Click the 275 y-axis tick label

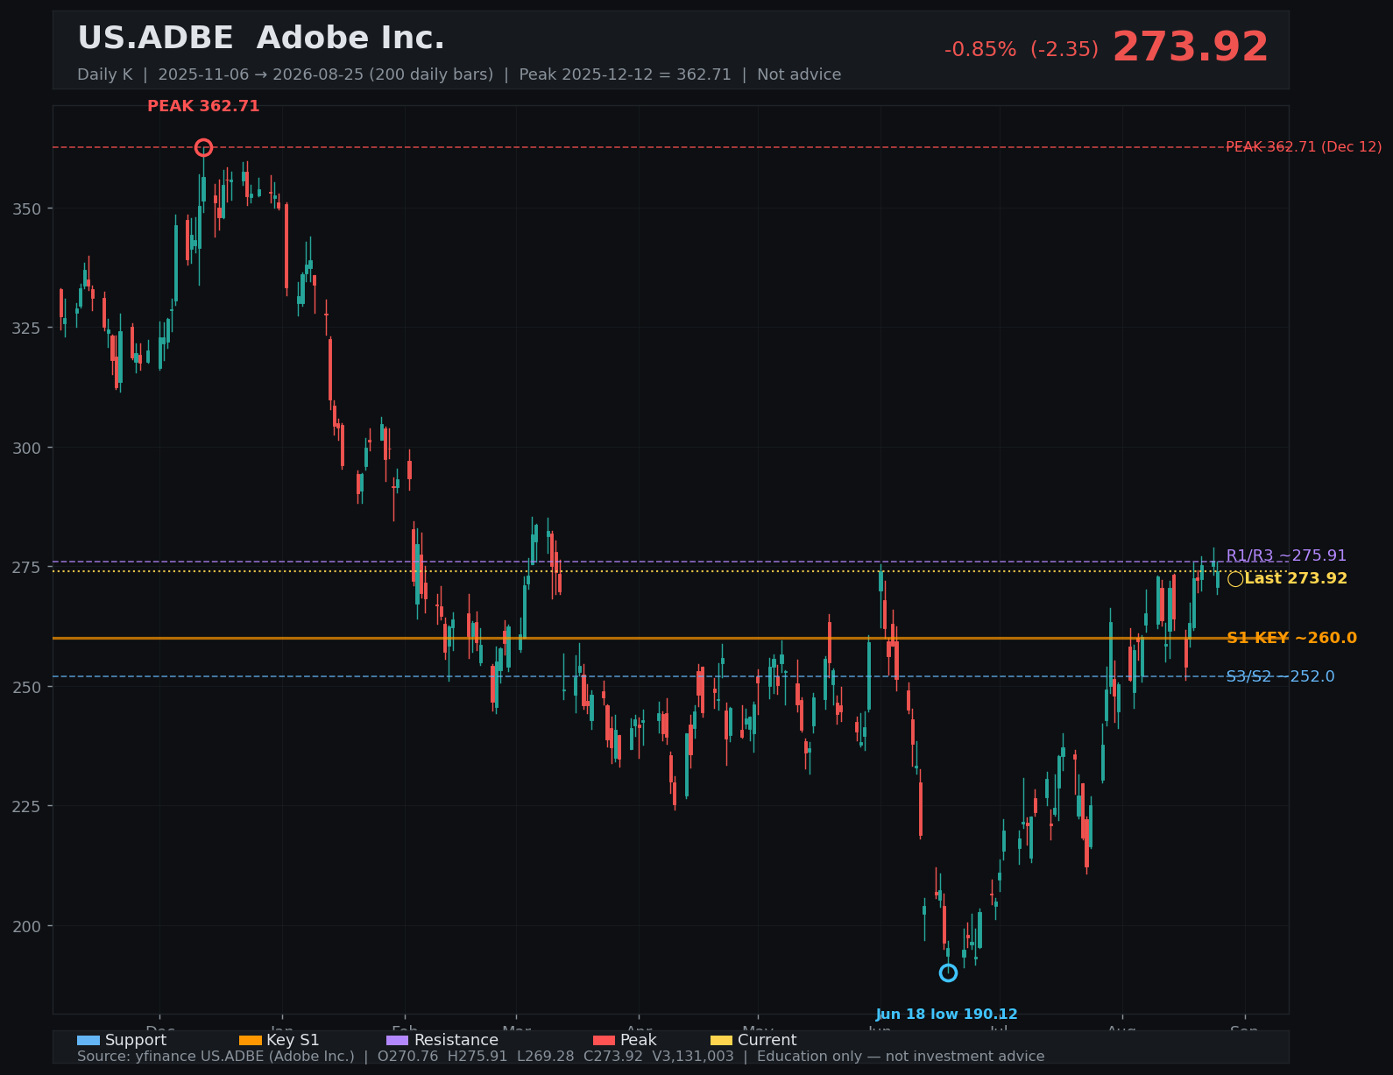coord(27,567)
